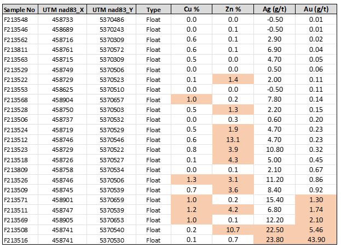Click the "Cu %" column header
Screen dimensions: 341x248
point(191,10)
